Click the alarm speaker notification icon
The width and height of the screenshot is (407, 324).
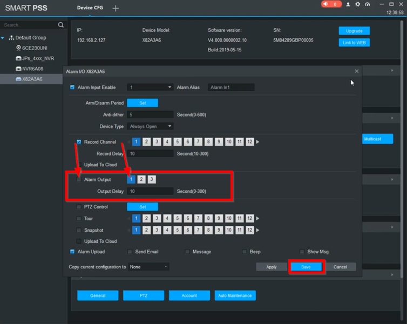327,4
